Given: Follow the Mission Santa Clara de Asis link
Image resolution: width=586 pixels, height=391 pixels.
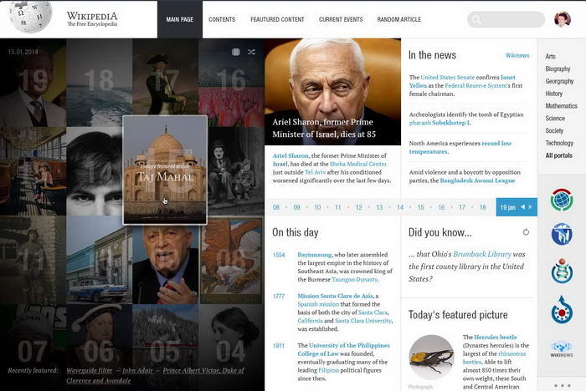Looking at the screenshot, I should point(335,296).
